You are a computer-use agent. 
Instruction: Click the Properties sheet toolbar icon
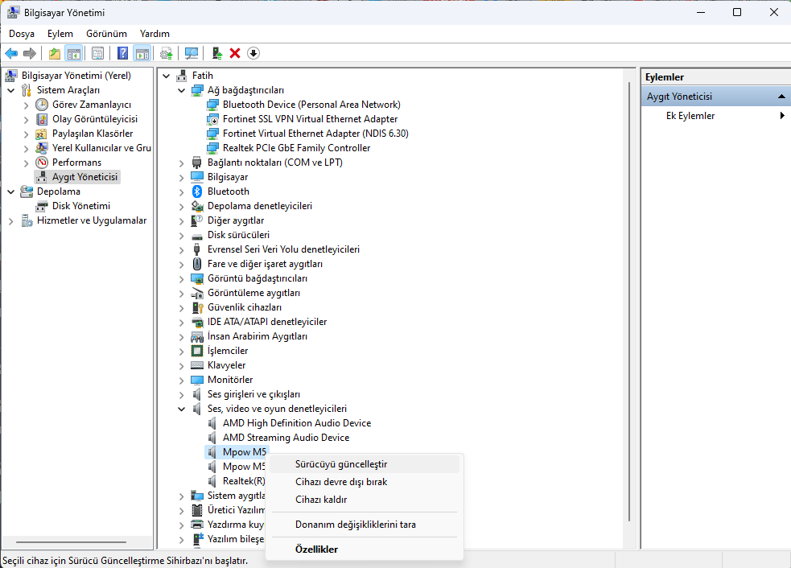click(97, 53)
